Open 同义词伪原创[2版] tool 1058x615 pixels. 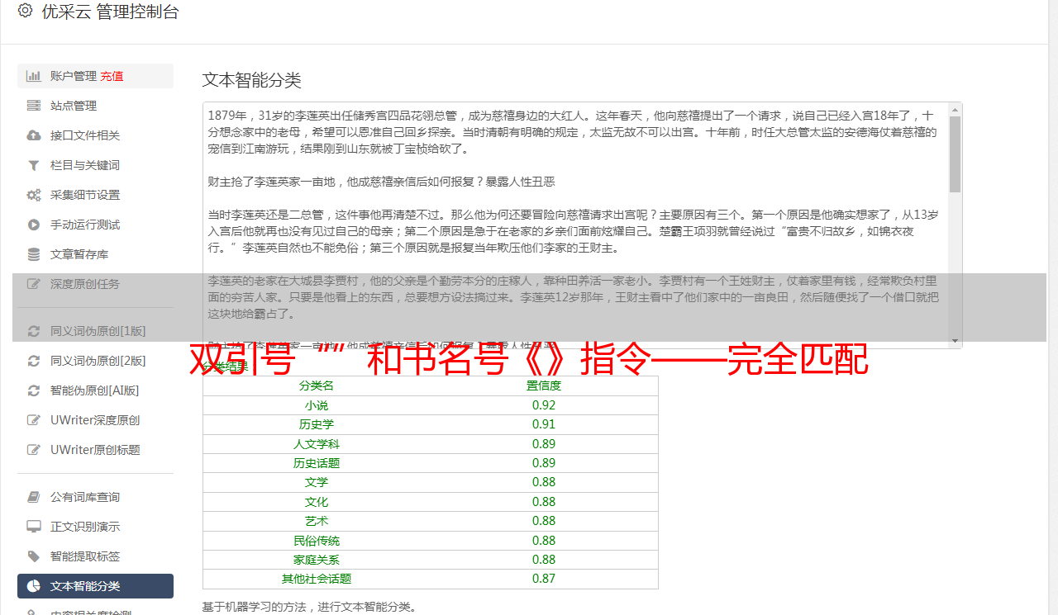coord(95,361)
